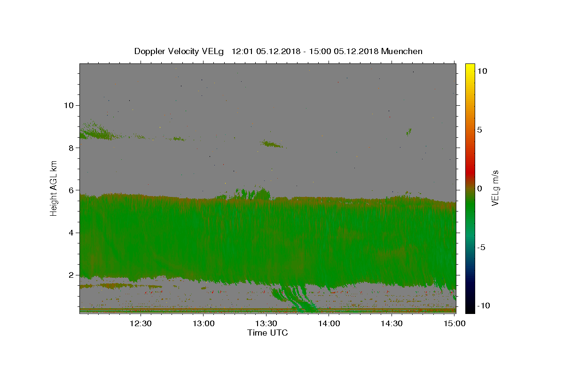This screenshot has height=376, width=564.
Task: Click the 14:30 time axis label
Action: coord(392,323)
